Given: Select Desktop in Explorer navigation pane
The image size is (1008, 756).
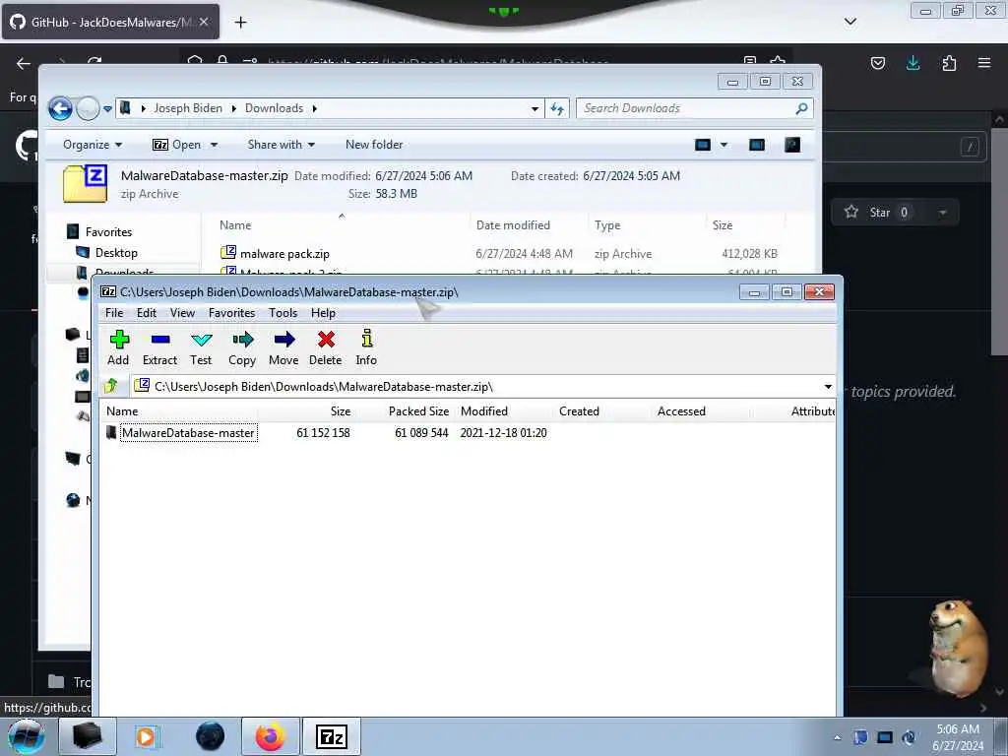Looking at the screenshot, I should pos(116,253).
